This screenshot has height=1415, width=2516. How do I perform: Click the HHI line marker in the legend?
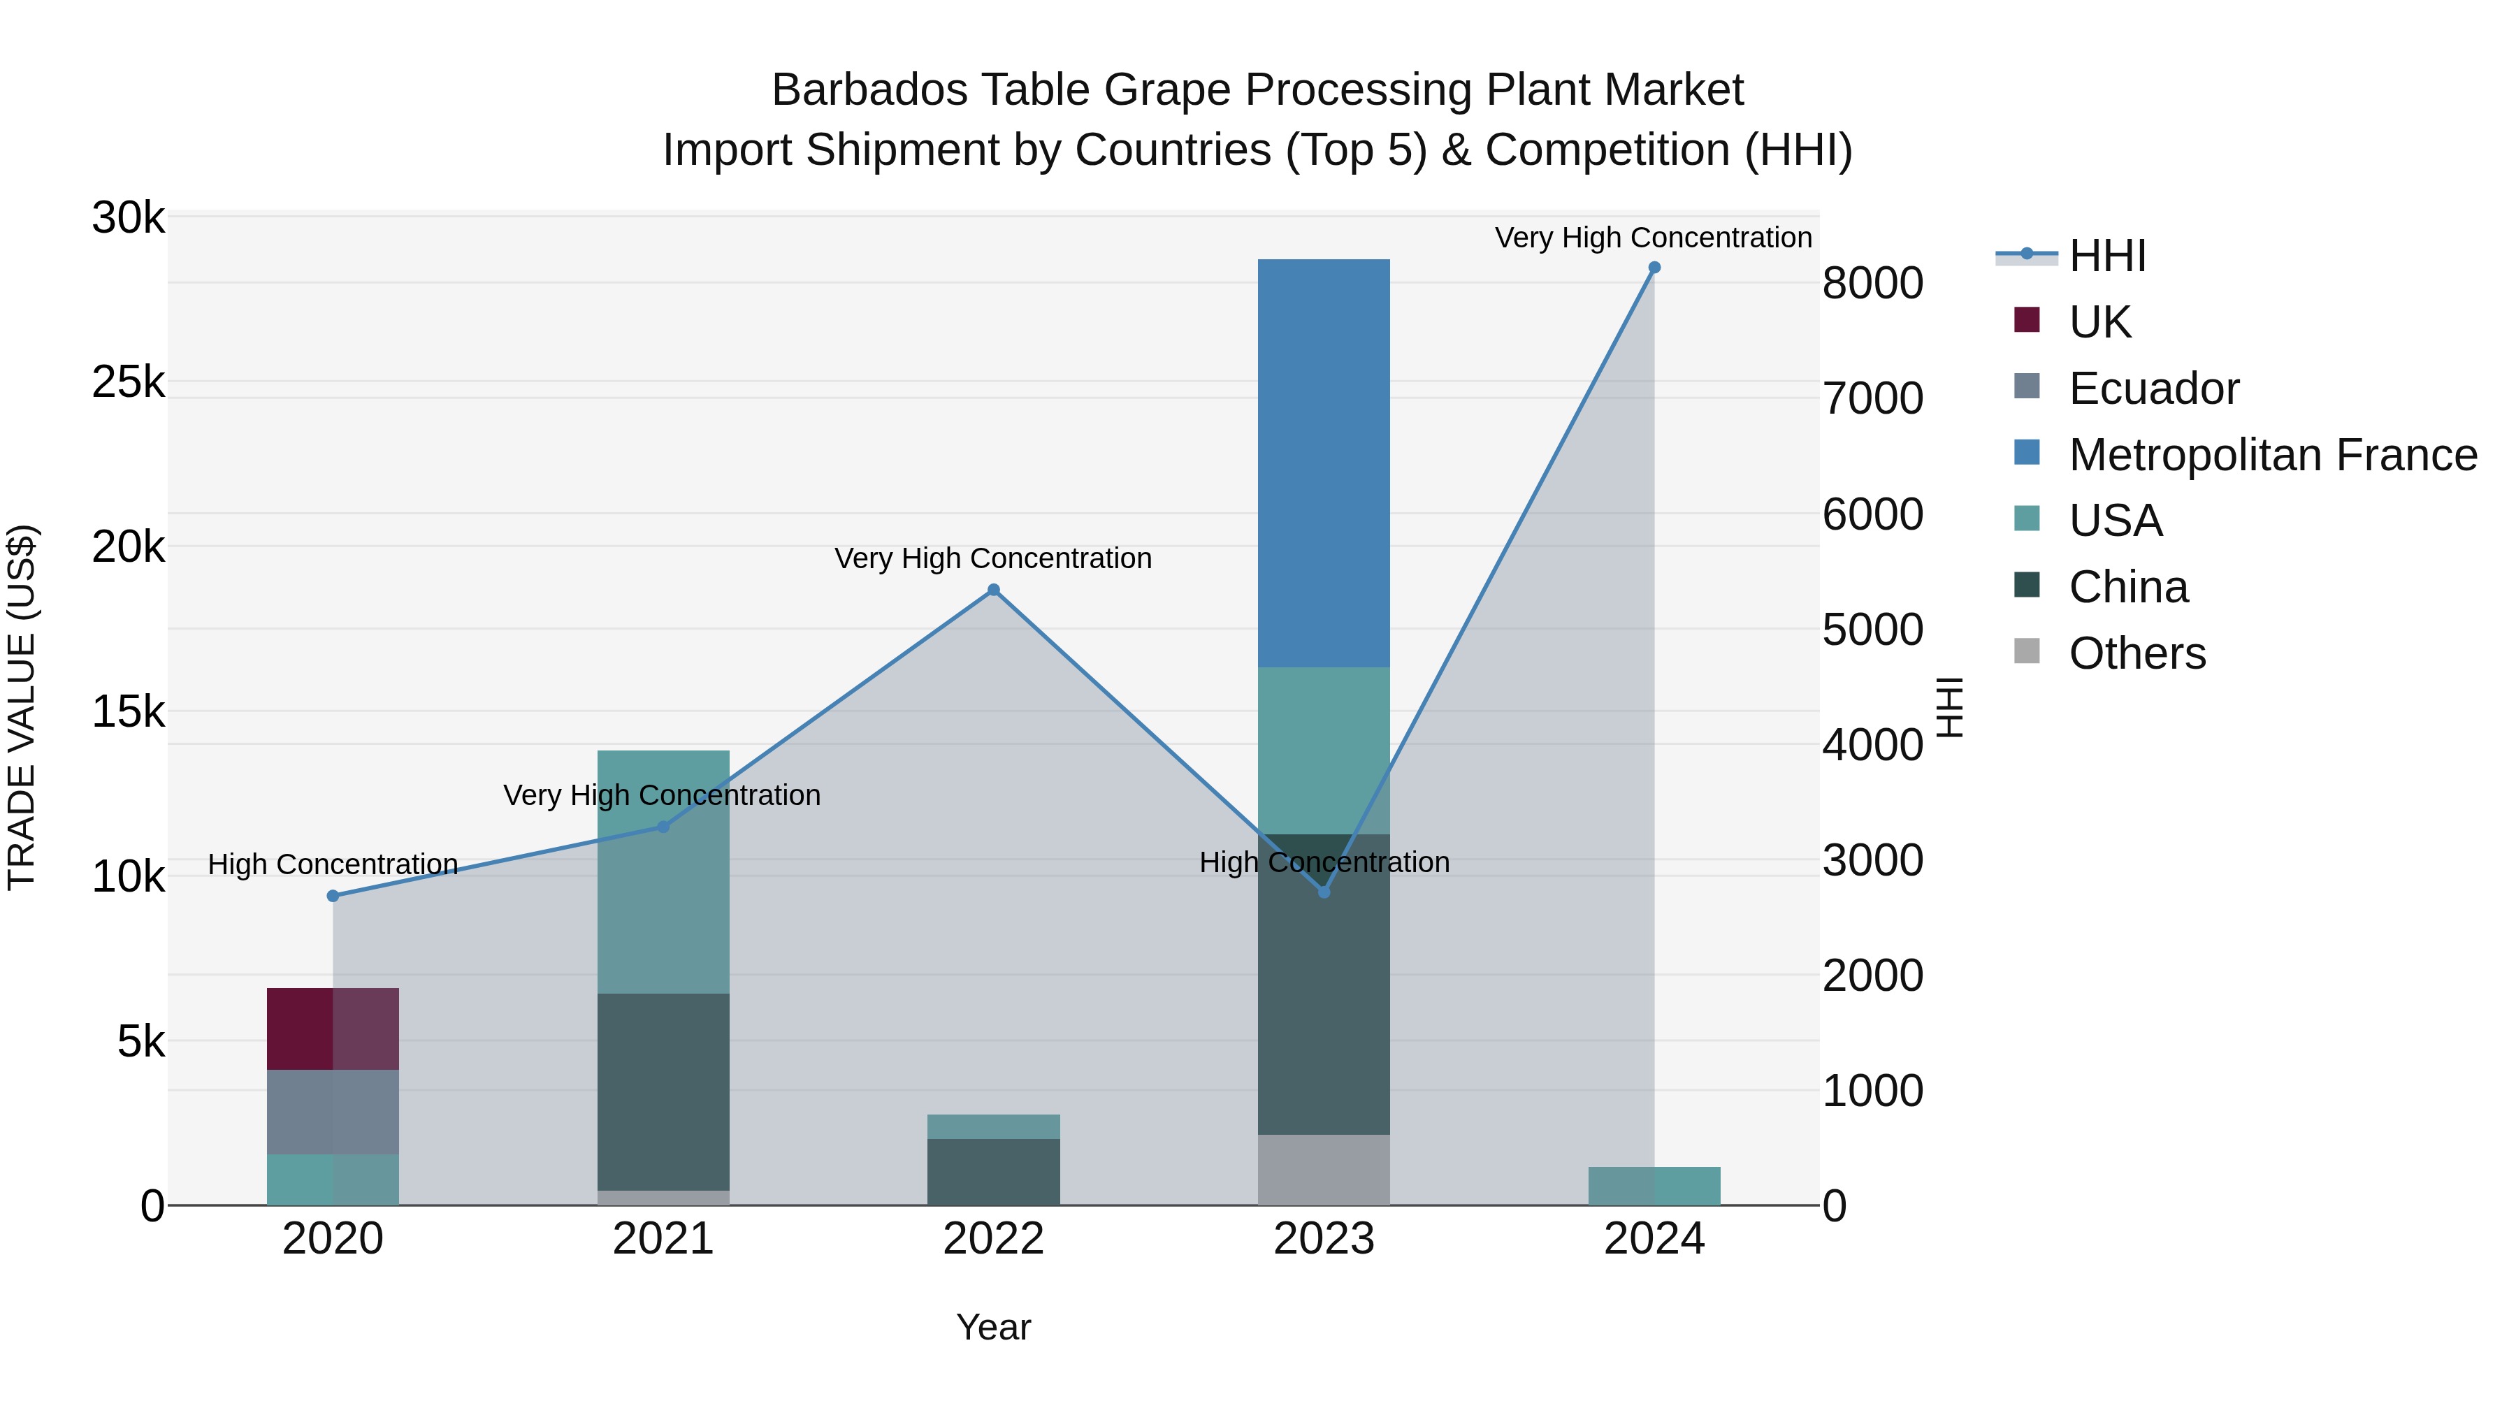[x=2027, y=254]
